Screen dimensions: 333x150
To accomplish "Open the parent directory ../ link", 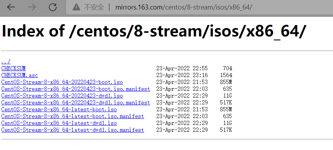I will coord(6,62).
